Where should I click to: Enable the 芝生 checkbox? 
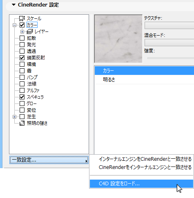click(22, 117)
